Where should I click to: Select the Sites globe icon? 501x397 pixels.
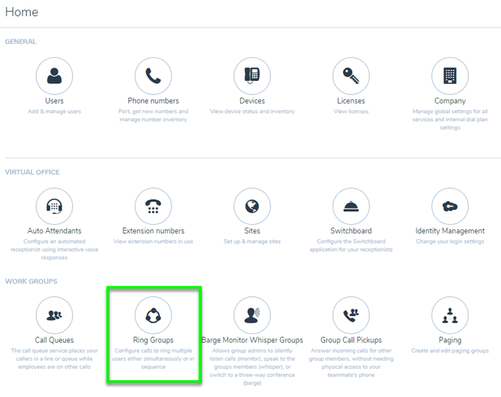click(252, 206)
